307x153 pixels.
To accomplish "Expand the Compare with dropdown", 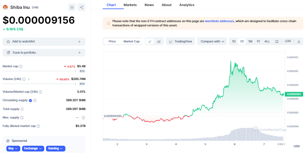I will coord(212,42).
